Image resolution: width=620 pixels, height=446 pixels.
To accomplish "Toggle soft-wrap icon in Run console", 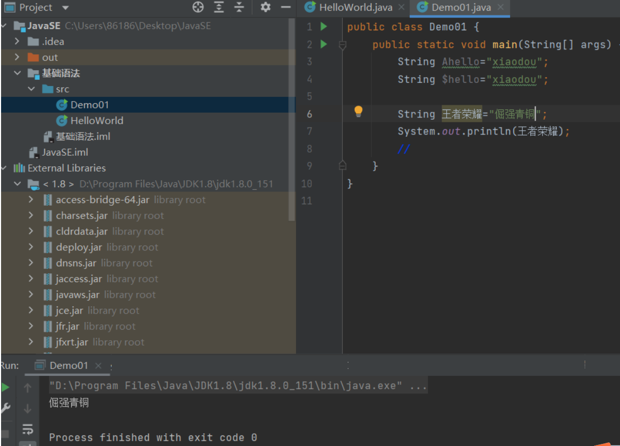I will 27,429.
